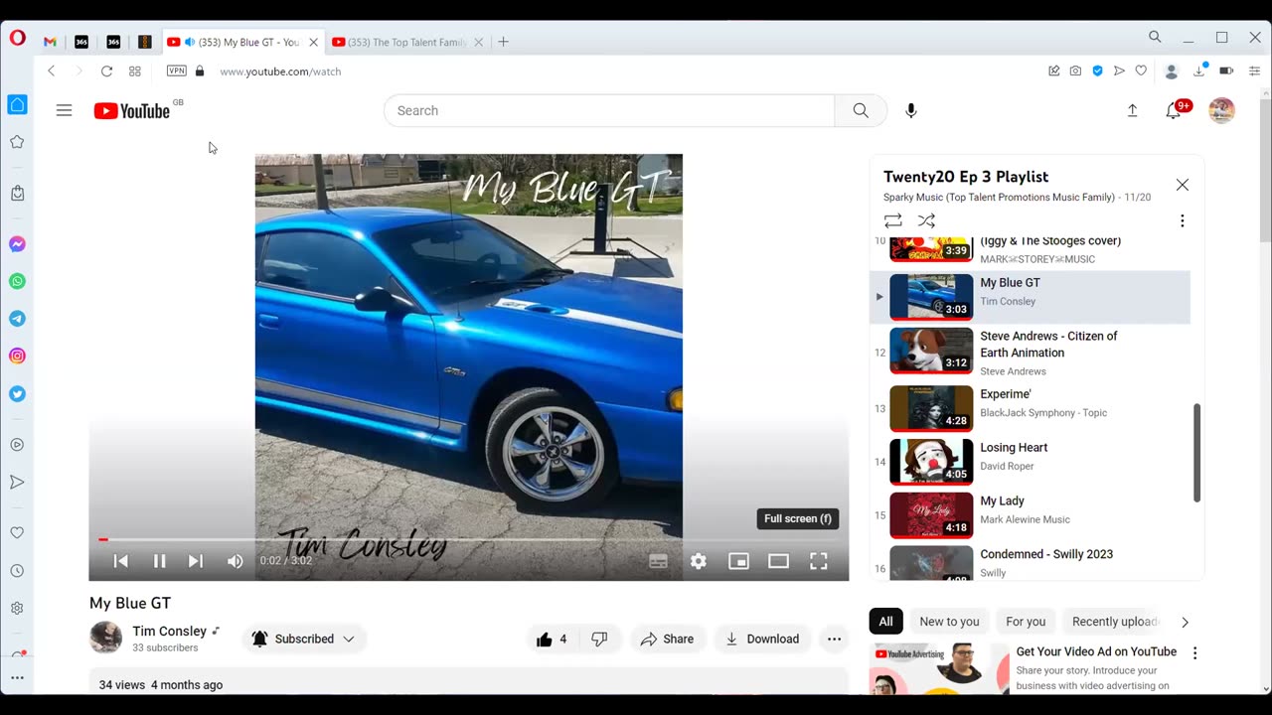Toggle shuffle playlist
The width and height of the screenshot is (1272, 715).
tap(926, 220)
